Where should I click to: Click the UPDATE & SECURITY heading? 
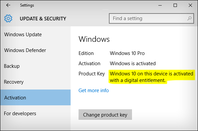click(x=43, y=19)
